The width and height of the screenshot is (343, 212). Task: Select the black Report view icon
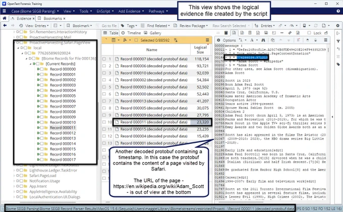coord(226,33)
